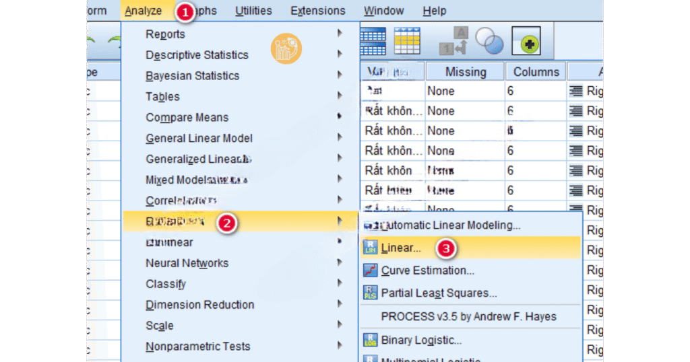This screenshot has height=362, width=690.
Task: Click the Missing column header
Action: [x=465, y=72]
